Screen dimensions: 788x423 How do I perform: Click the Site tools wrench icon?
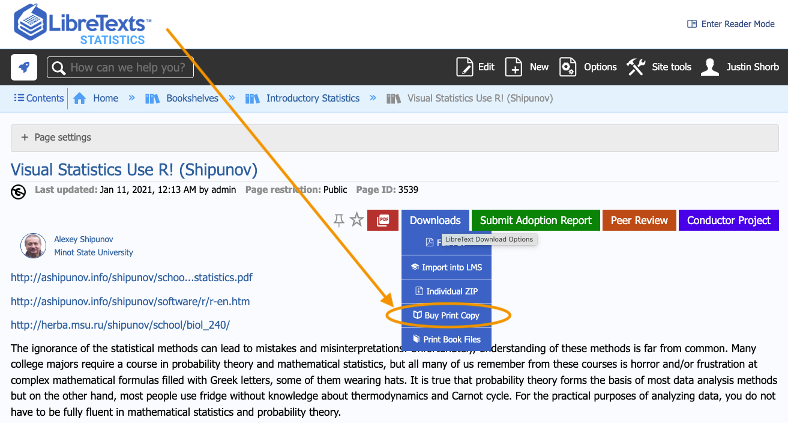636,67
